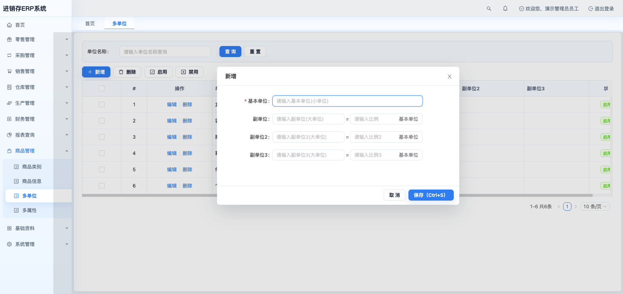
Task: Expand the 零售管理 menu chevron
Action: 67,39
